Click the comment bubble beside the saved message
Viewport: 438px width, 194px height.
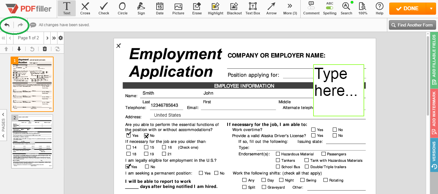[33, 25]
